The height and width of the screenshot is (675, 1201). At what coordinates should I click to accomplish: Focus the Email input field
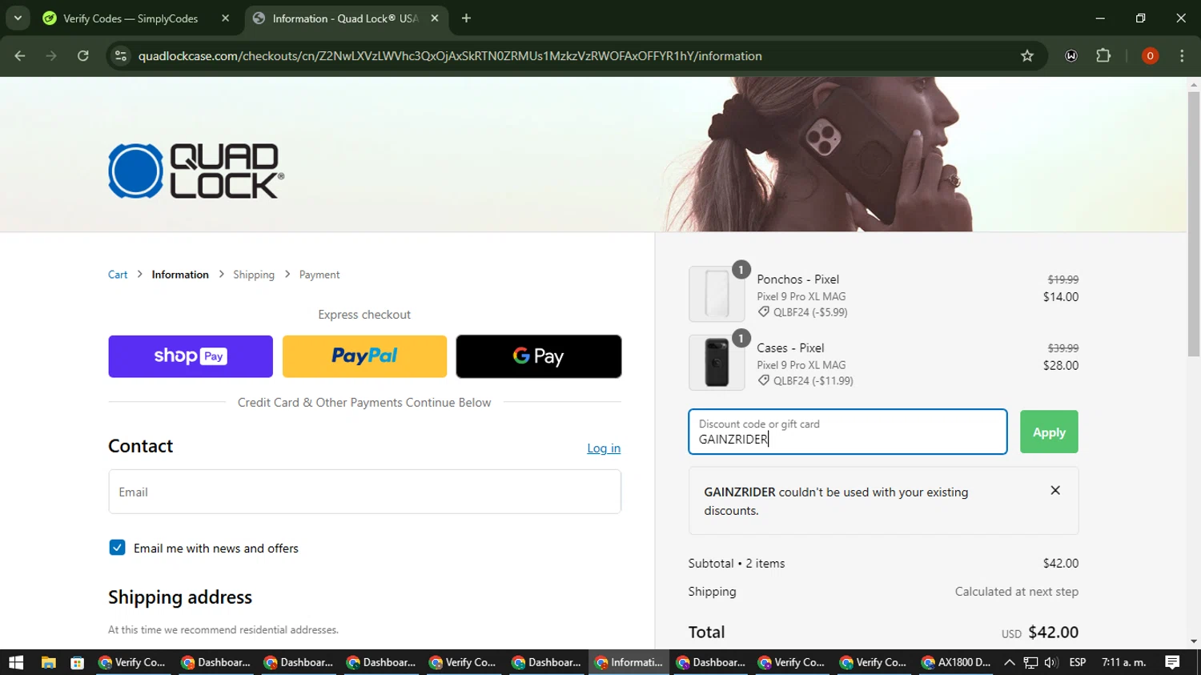[364, 492]
